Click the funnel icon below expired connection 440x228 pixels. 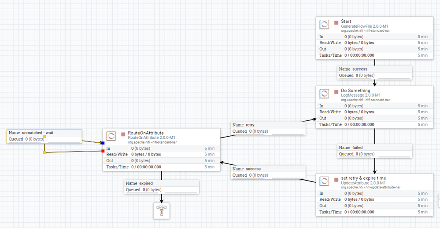[x=162, y=211]
